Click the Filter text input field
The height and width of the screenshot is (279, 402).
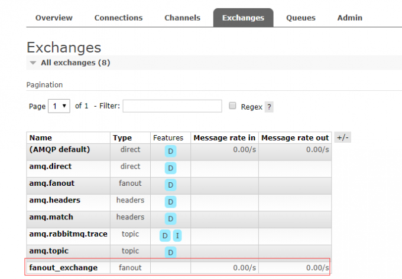coord(172,106)
